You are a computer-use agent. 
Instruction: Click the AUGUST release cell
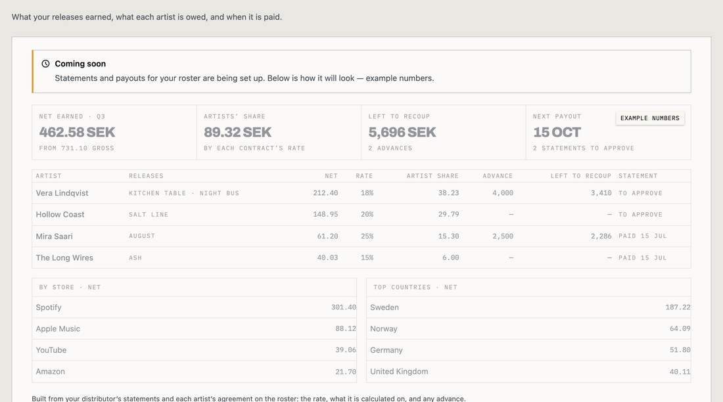click(142, 236)
